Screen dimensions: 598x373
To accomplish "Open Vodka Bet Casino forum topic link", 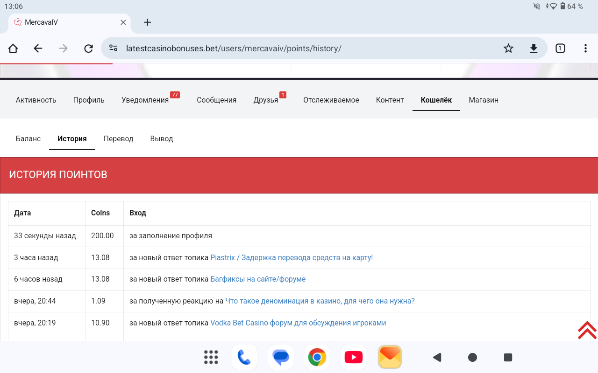I will (x=298, y=323).
